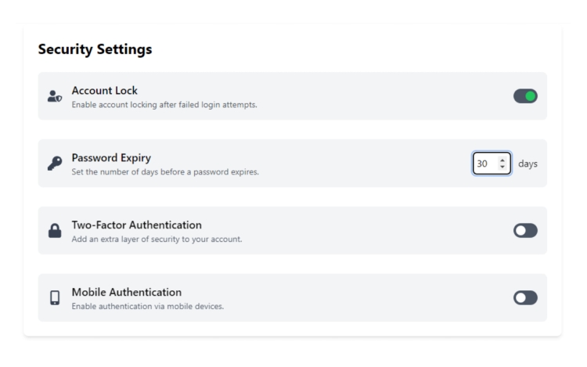Decrease password expiry days with down arrow
Image resolution: width=587 pixels, height=367 pixels.
pyautogui.click(x=502, y=167)
